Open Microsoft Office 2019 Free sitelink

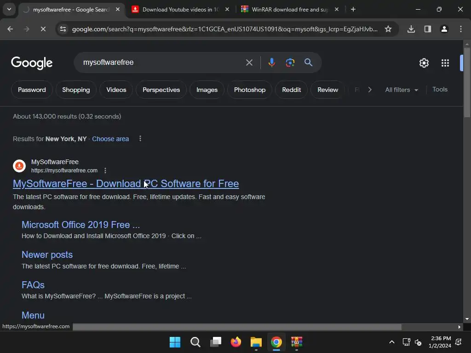coord(80,224)
